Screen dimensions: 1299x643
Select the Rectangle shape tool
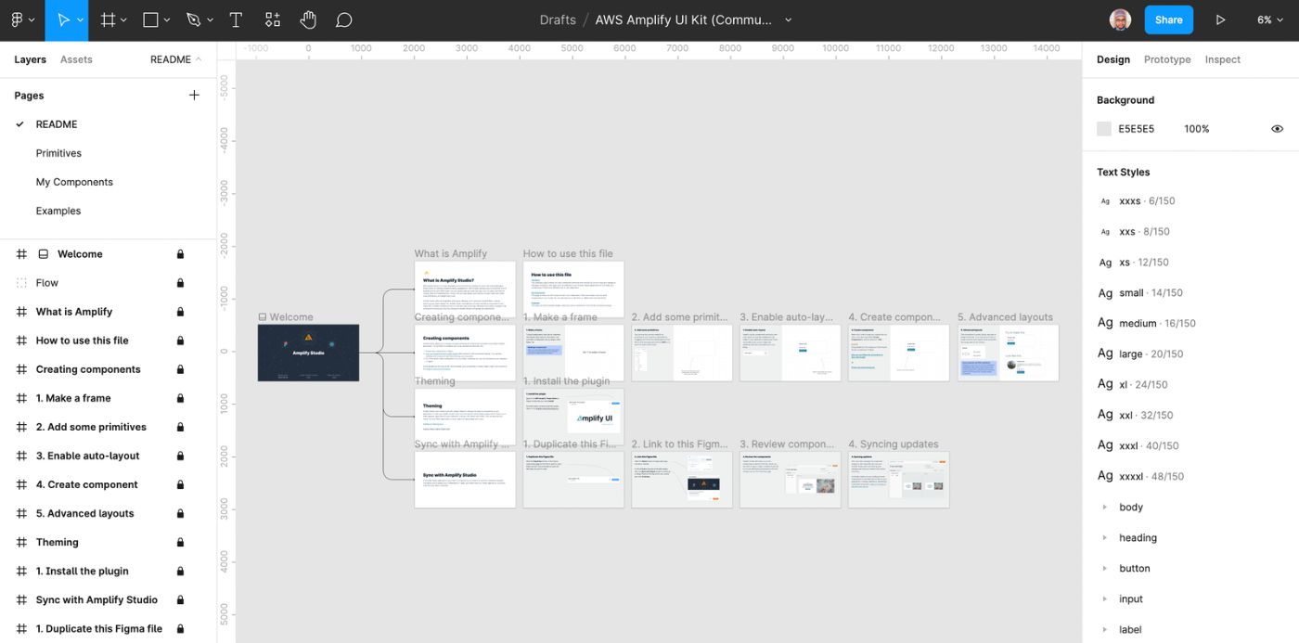[x=150, y=19]
